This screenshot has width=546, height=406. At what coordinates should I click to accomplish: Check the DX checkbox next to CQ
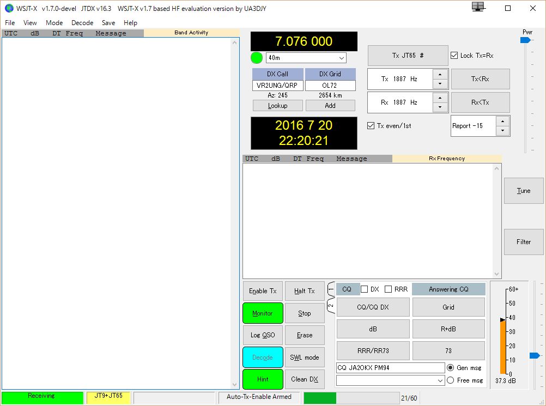tap(364, 289)
